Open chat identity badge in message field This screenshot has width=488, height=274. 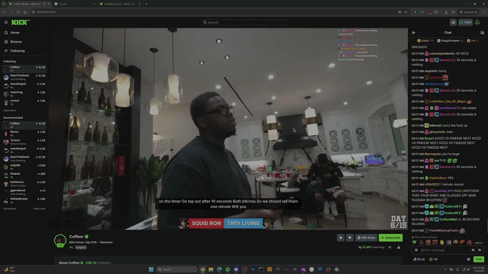(416, 250)
